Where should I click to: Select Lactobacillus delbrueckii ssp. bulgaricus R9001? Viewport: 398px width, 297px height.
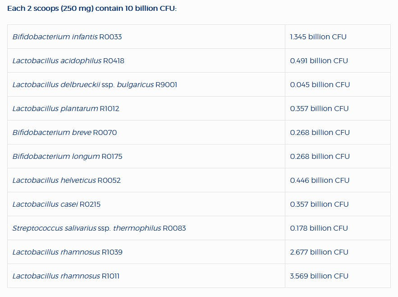[x=95, y=85]
